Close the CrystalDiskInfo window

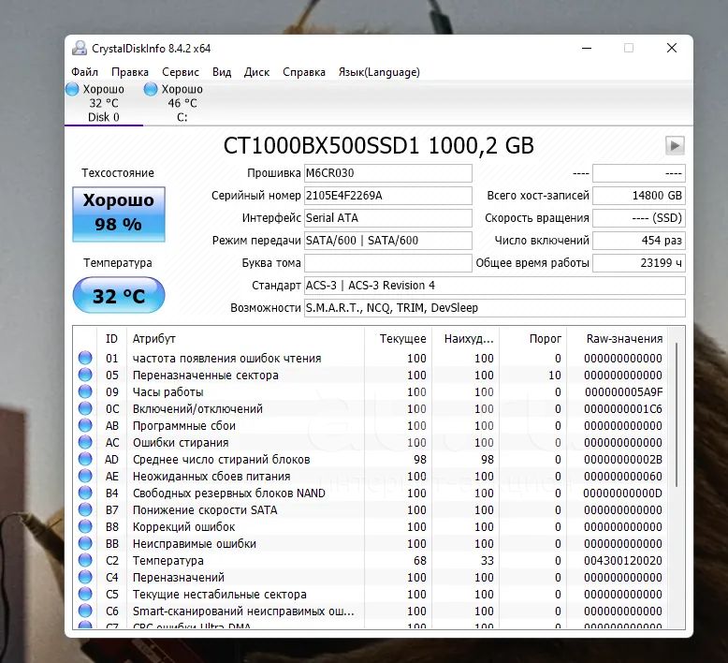(671, 48)
